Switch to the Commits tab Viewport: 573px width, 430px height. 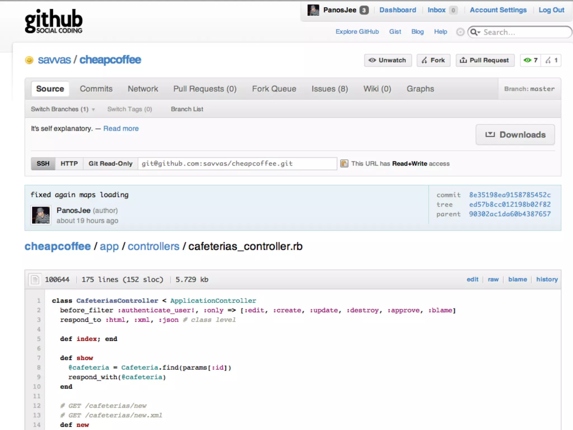click(x=96, y=89)
